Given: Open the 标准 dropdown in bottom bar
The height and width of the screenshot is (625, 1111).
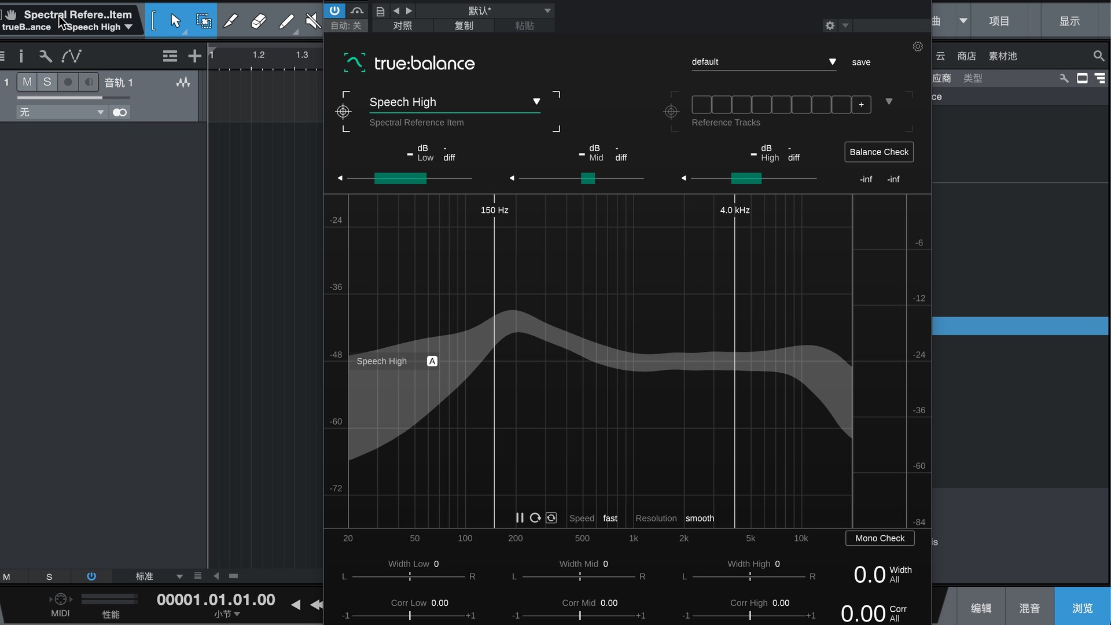Looking at the screenshot, I should point(159,576).
